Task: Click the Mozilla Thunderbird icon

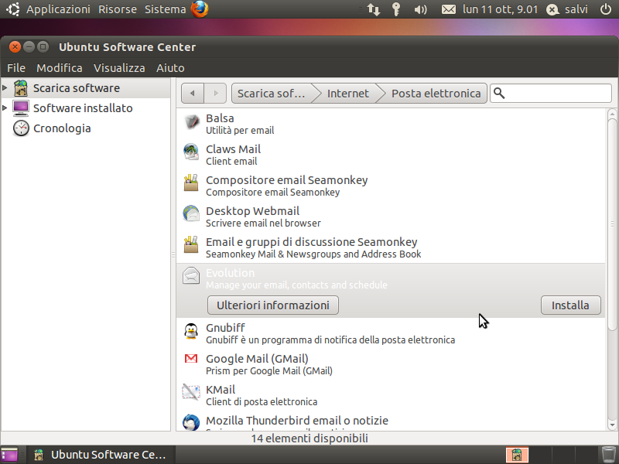Action: (x=191, y=422)
